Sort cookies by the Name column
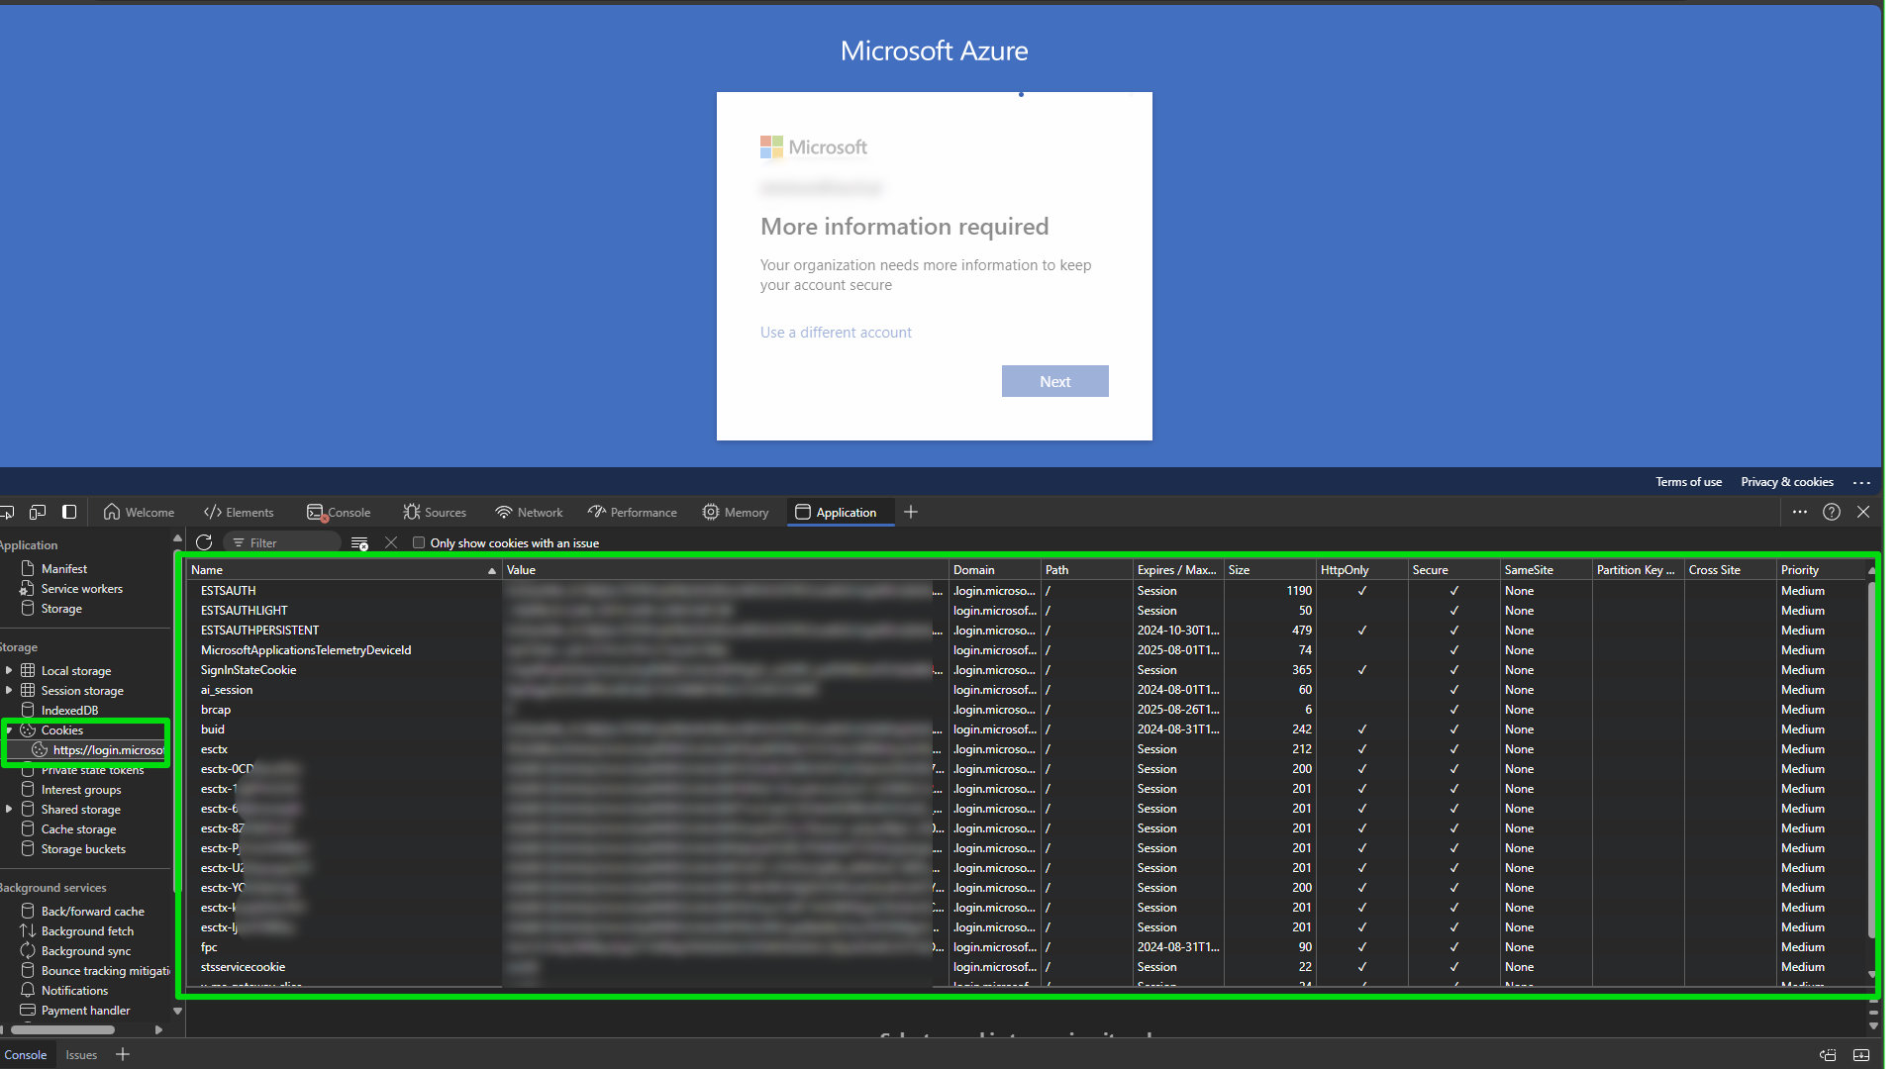Image resolution: width=1901 pixels, height=1069 pixels. click(x=343, y=570)
